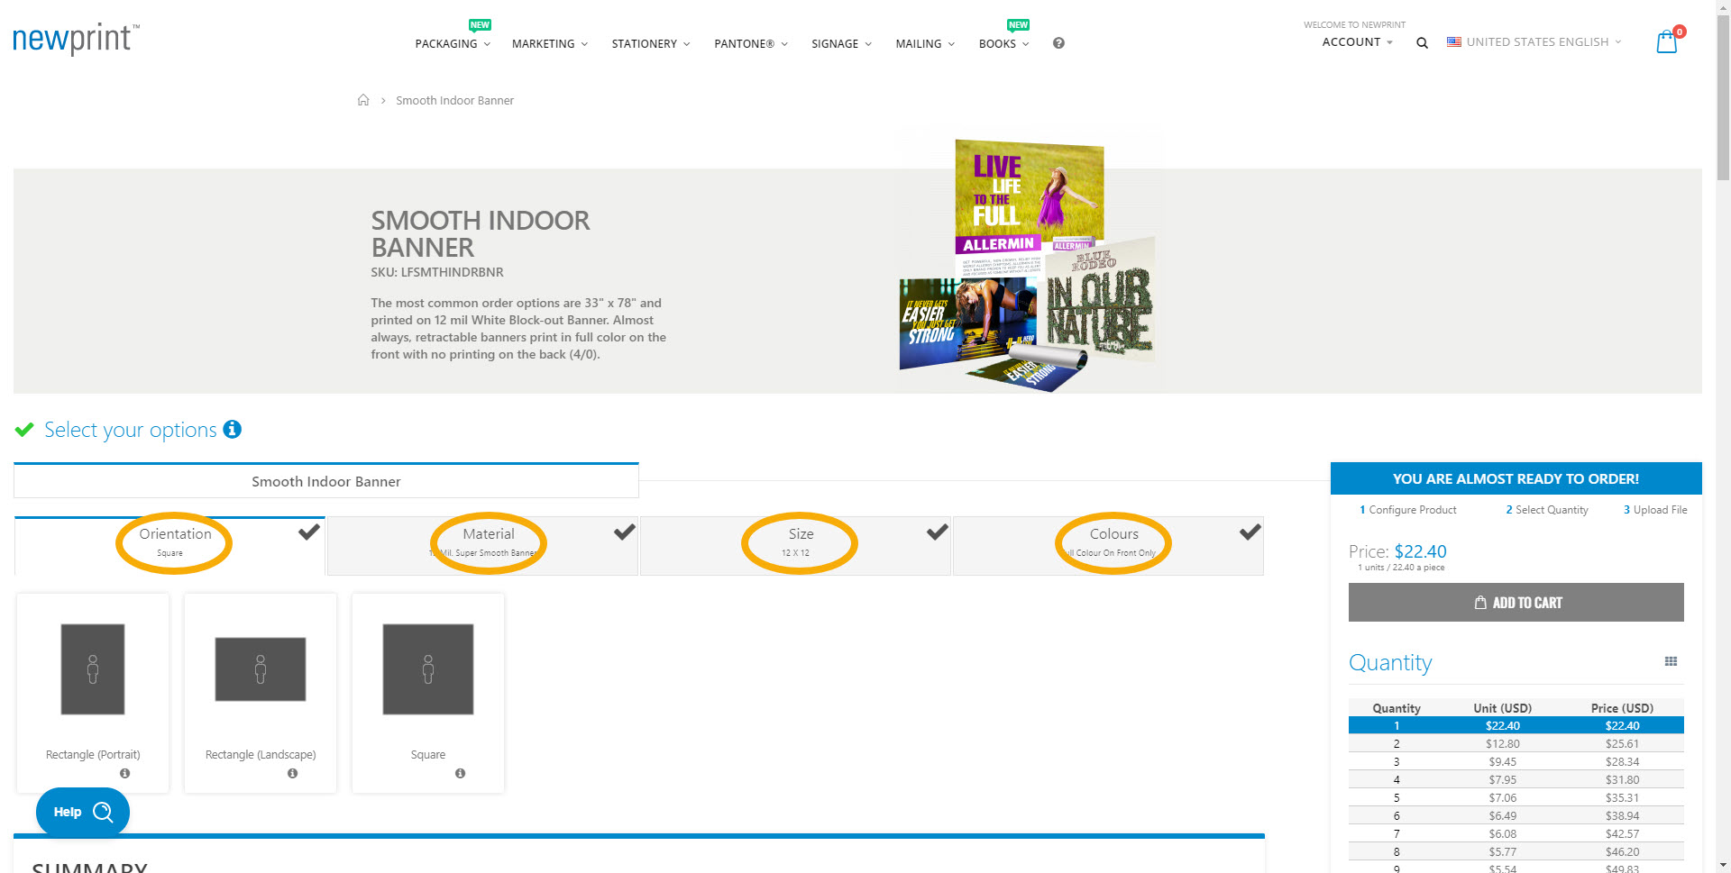Expand the Packaging menu
1731x873 pixels.
click(453, 43)
